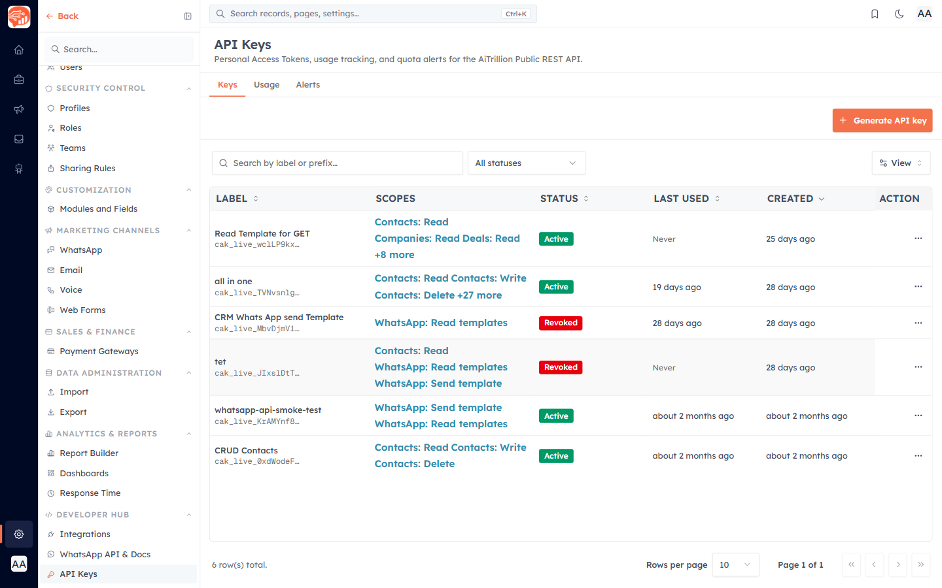Sort by STATUS column
942x588 pixels.
coord(565,199)
